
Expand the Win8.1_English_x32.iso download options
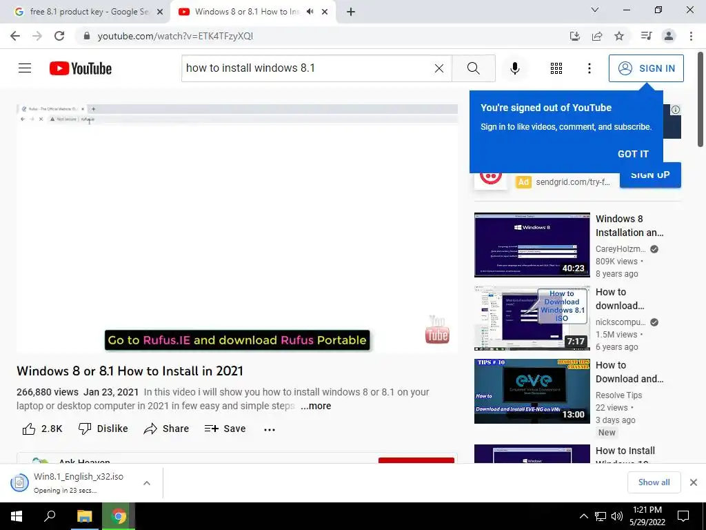pos(147,482)
